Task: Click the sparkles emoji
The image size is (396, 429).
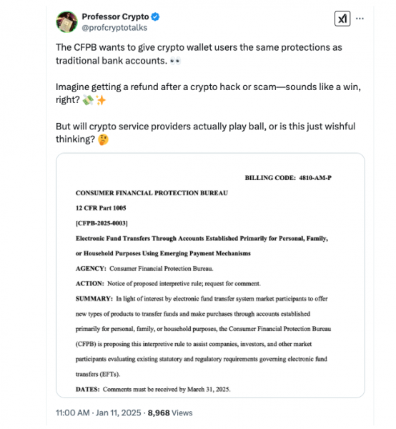Action: 101,100
